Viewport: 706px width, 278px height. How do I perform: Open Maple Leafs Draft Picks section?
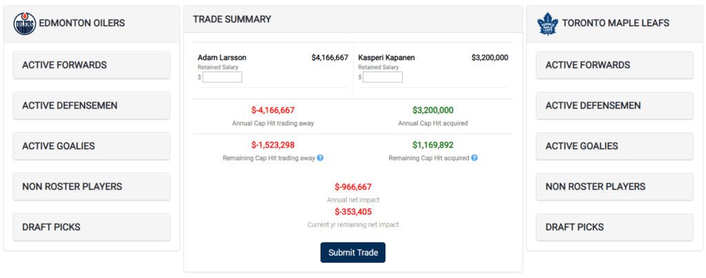(614, 227)
